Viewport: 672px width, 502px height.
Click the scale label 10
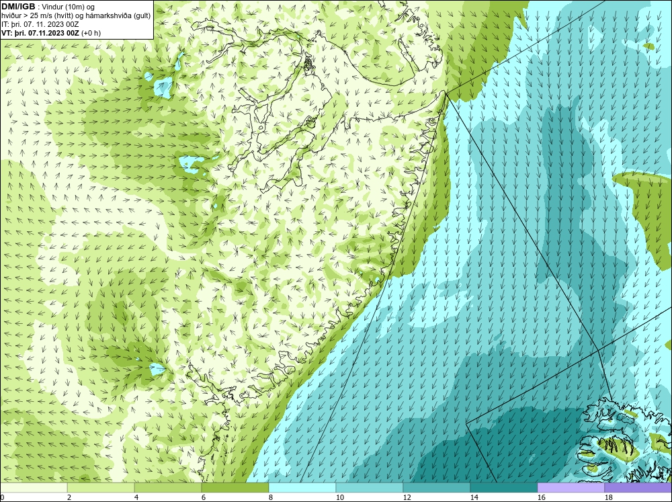coord(340,497)
